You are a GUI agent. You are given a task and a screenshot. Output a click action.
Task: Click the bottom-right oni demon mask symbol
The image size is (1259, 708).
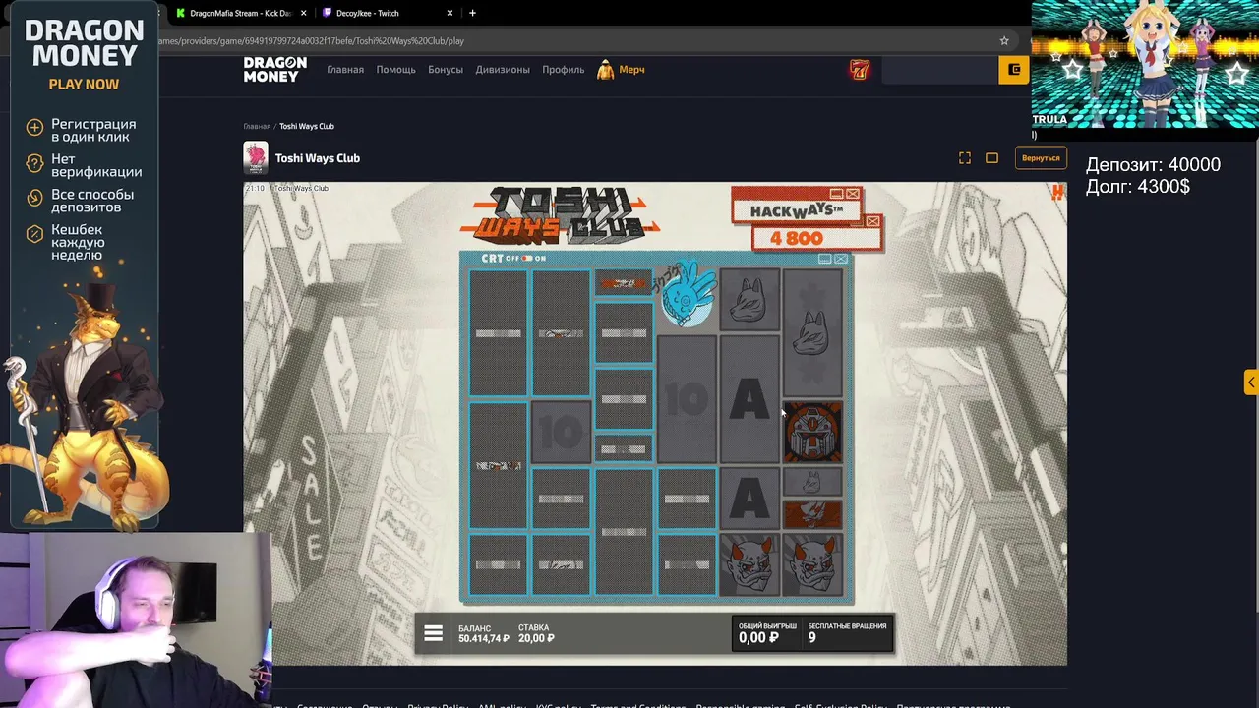point(812,564)
